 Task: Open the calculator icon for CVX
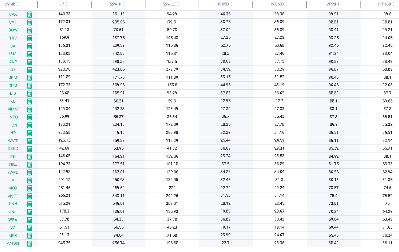[x=30, y=15]
